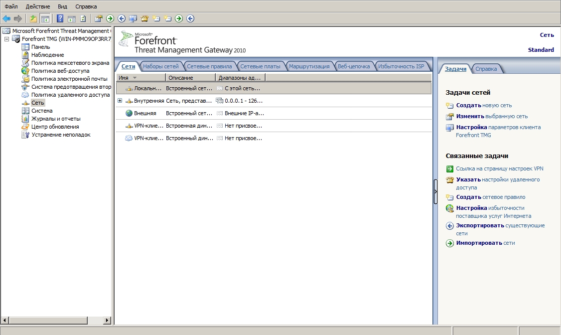561x335 pixels.
Task: Select Политика межсетевого экрана node
Action: point(70,63)
